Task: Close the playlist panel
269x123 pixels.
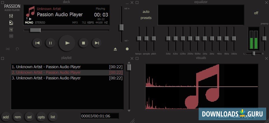Action: point(132,58)
